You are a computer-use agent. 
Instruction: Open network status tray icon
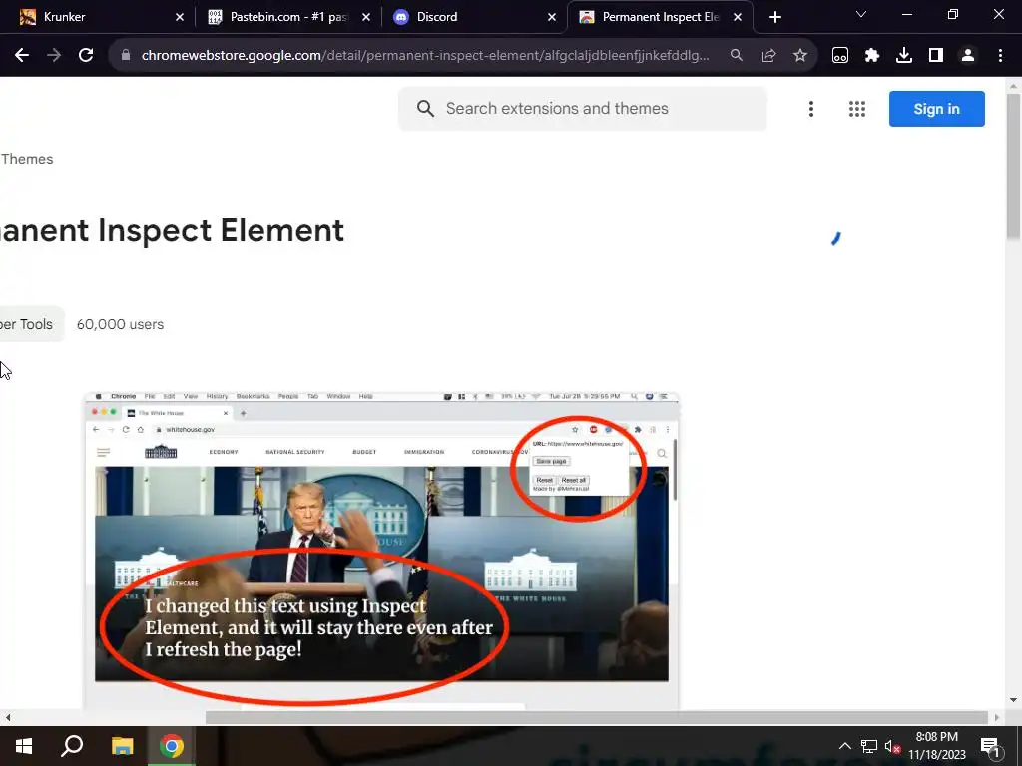tap(868, 746)
